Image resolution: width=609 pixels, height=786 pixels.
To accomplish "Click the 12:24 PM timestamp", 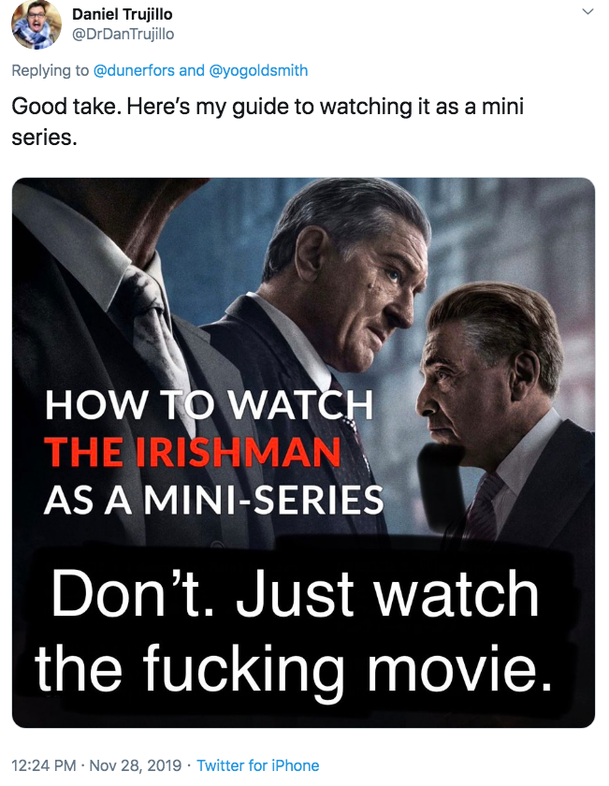I will click(44, 765).
